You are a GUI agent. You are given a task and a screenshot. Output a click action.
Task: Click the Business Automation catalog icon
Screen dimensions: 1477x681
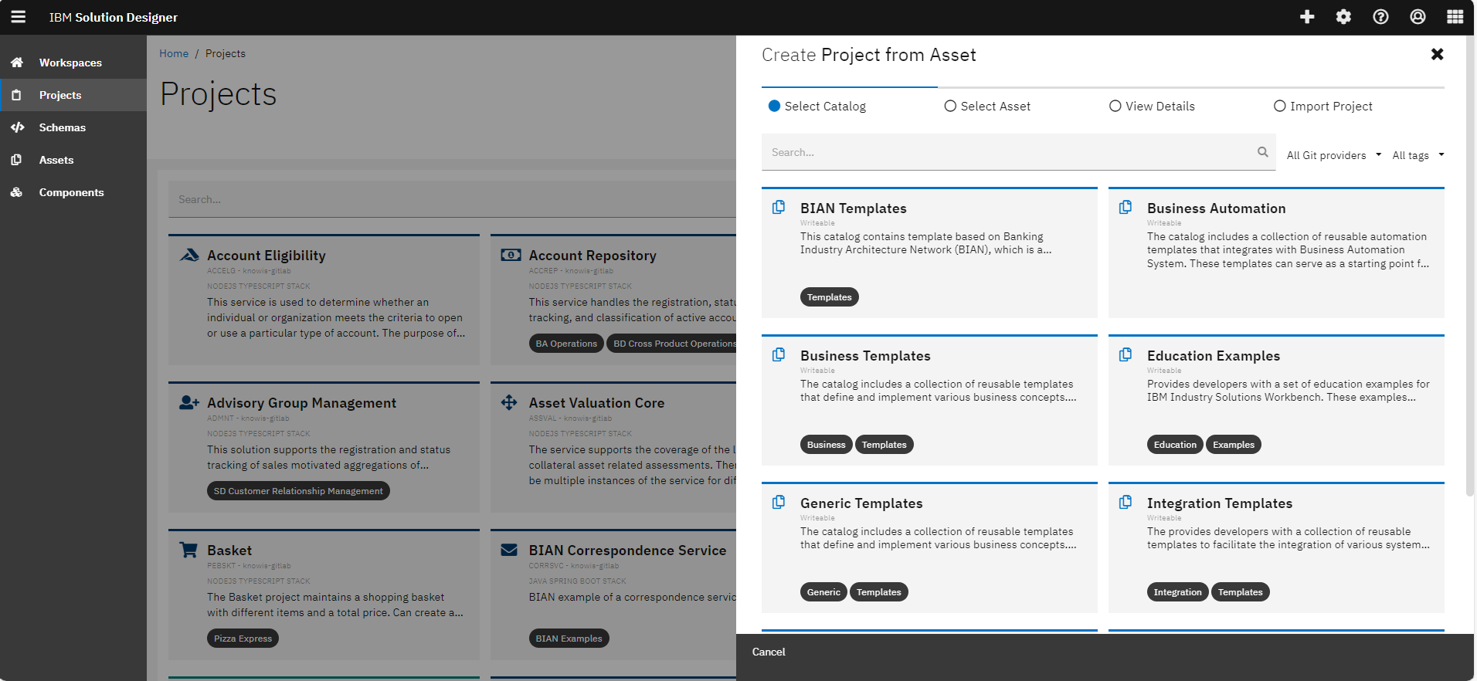(x=1126, y=207)
